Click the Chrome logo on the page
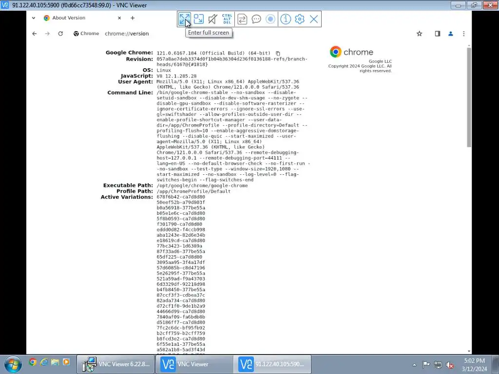 coord(335,52)
